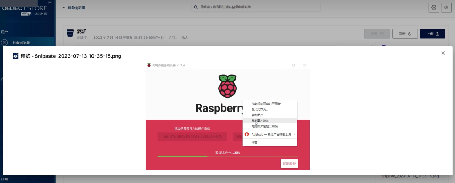The image size is (455, 183).
Task: Click the Raspberry Pi logo in the preview image
Action: 227,86
